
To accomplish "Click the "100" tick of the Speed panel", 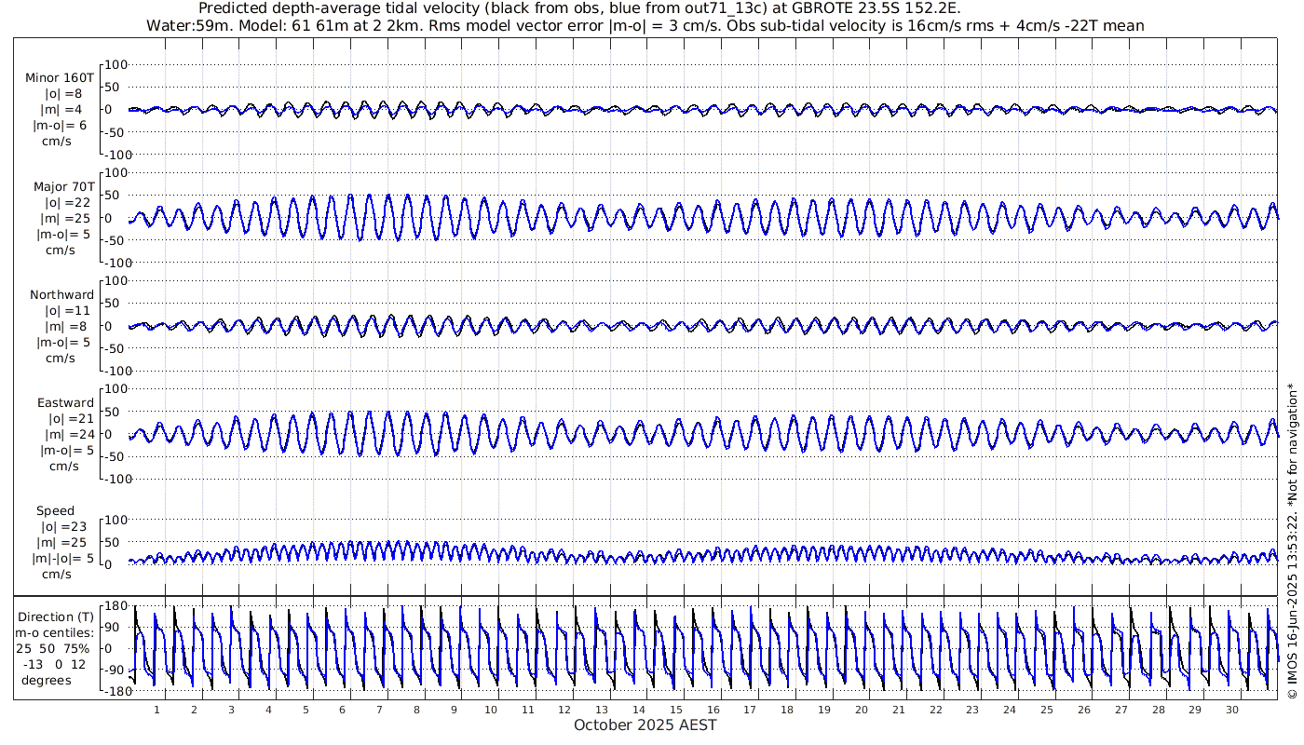I will tap(116, 520).
